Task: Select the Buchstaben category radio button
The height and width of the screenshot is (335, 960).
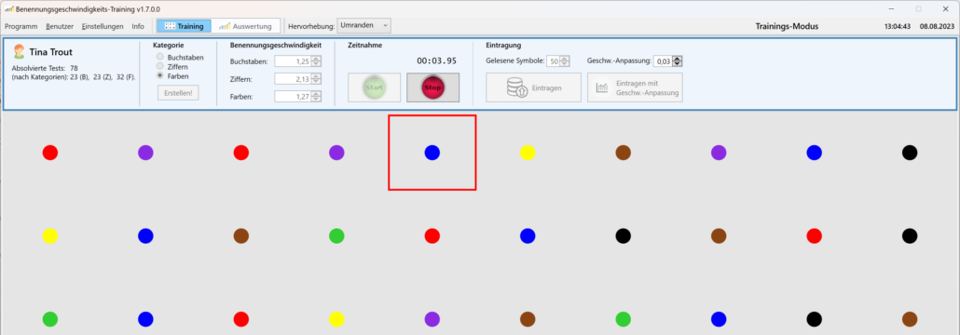Action: (x=160, y=58)
